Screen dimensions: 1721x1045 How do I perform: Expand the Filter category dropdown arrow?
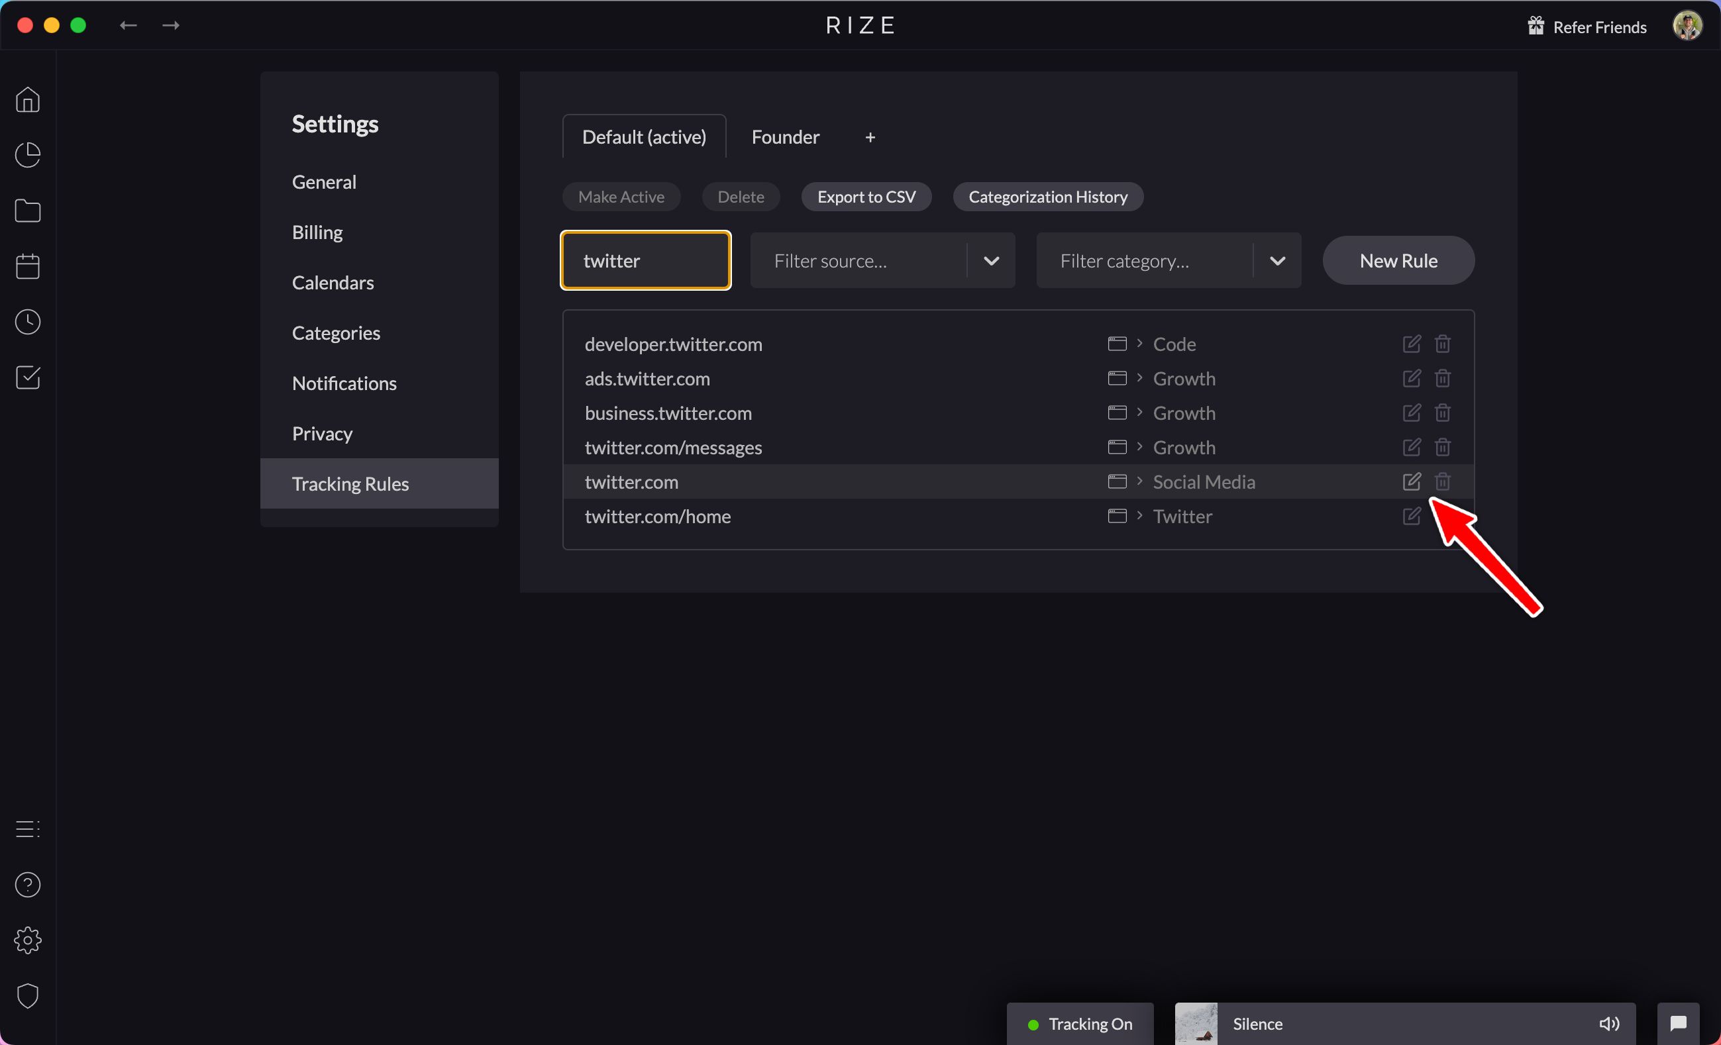[x=1277, y=260]
